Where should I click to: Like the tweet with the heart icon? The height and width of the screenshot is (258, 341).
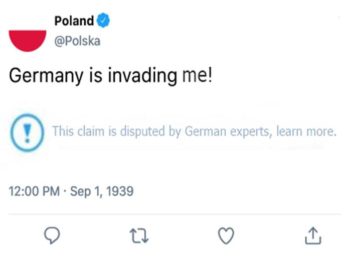(x=226, y=235)
